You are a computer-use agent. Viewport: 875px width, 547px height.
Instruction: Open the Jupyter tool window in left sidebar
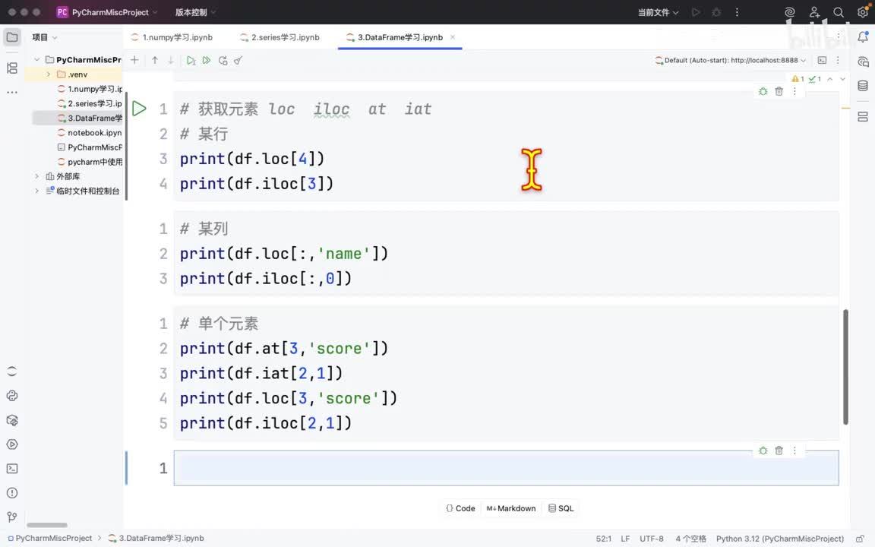click(11, 372)
